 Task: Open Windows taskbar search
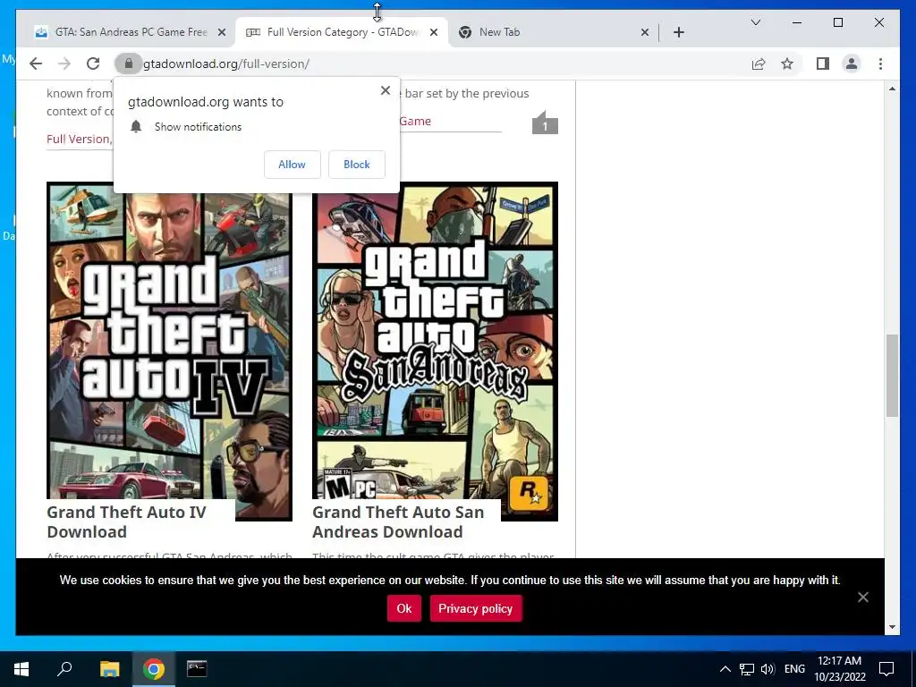tap(64, 669)
